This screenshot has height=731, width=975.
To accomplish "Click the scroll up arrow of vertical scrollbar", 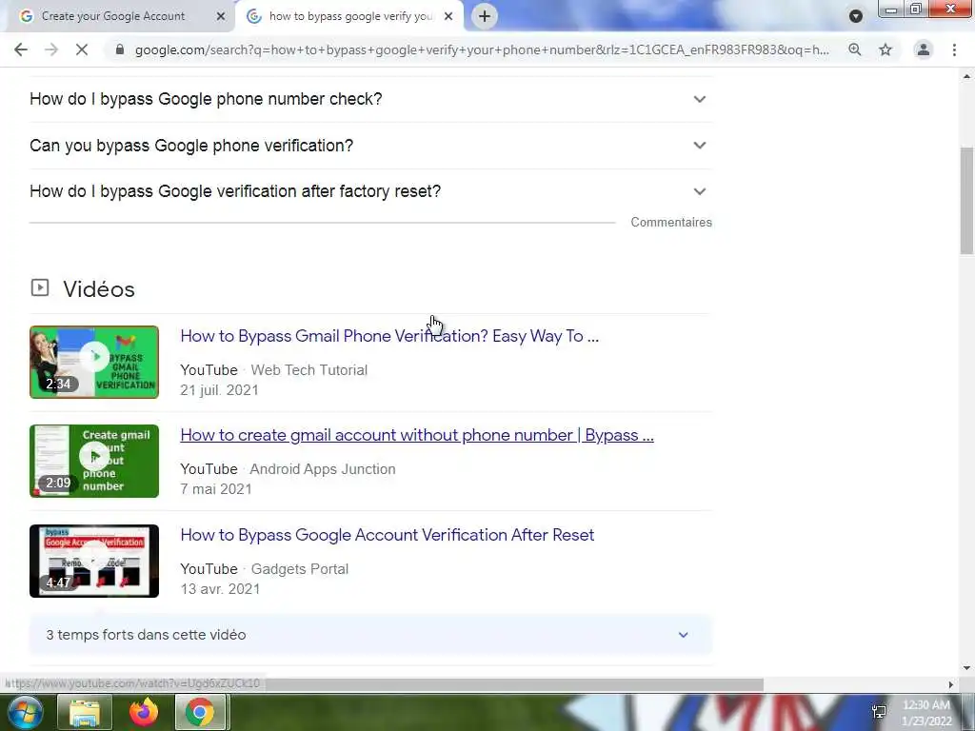I will pyautogui.click(x=966, y=77).
